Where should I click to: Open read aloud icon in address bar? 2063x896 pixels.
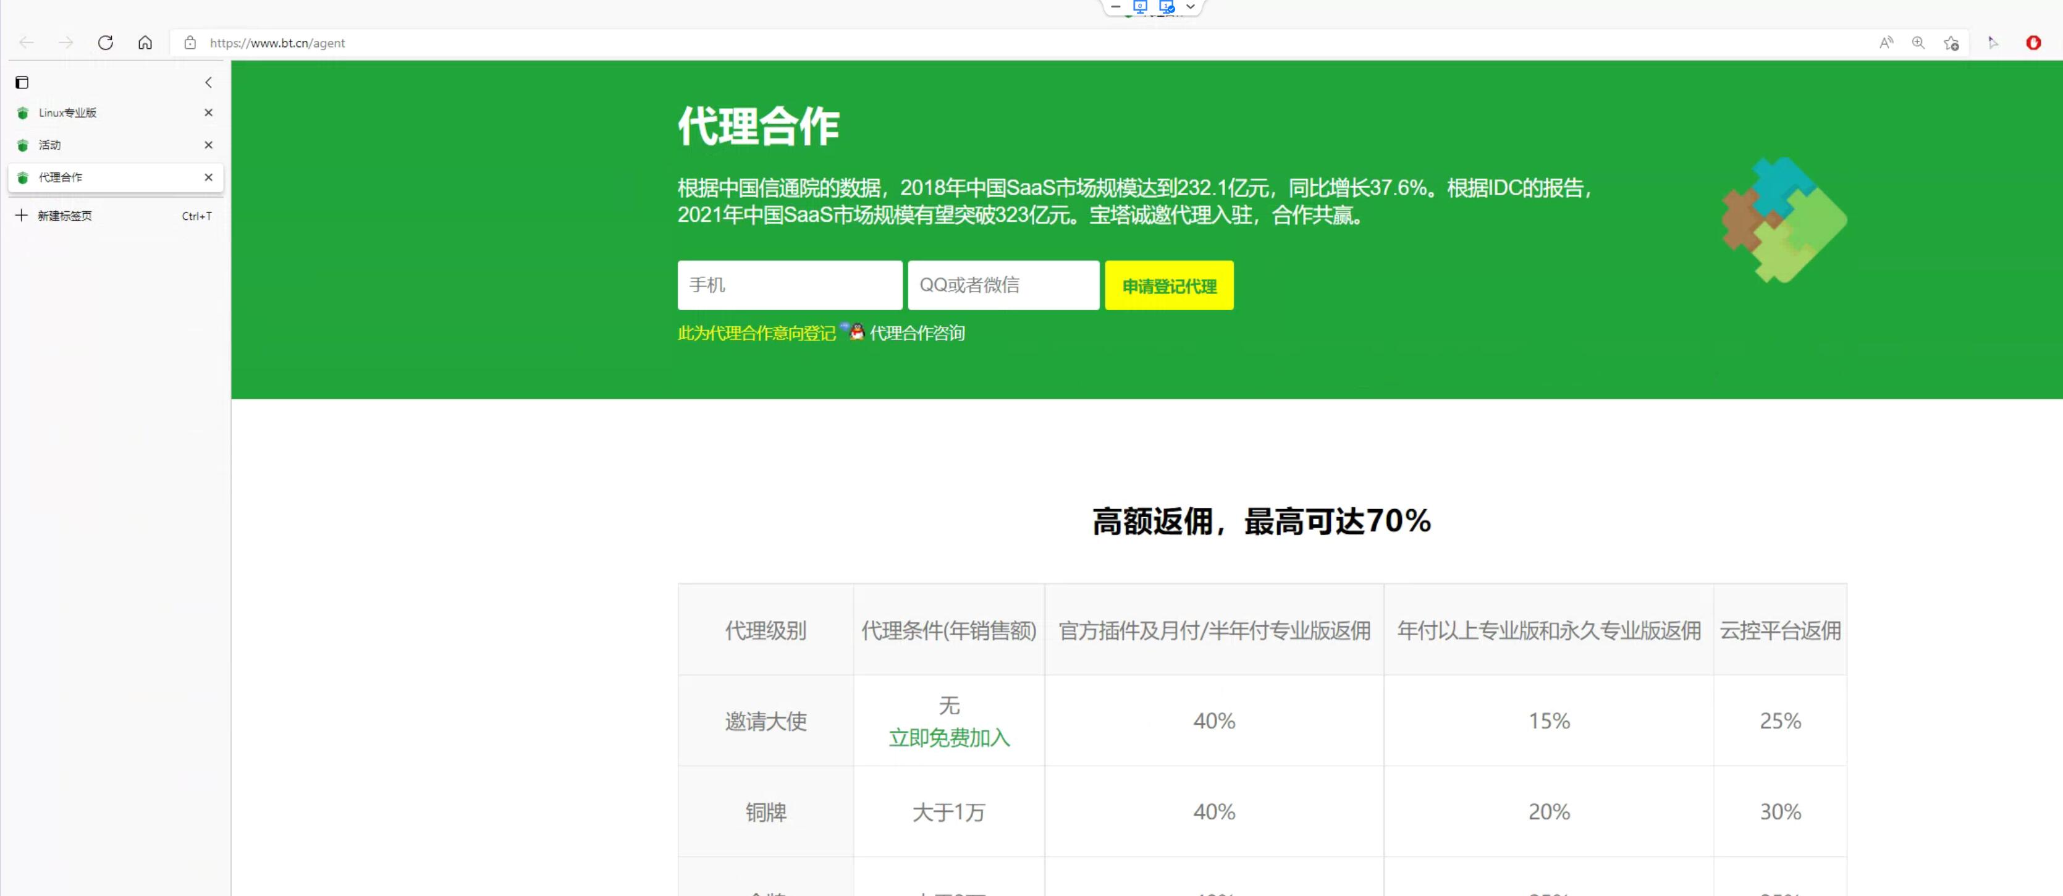[1886, 43]
